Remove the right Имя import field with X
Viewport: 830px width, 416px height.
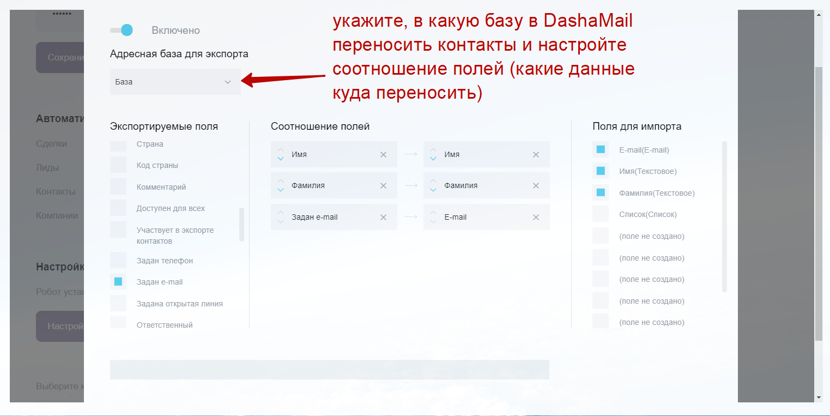pyautogui.click(x=536, y=155)
